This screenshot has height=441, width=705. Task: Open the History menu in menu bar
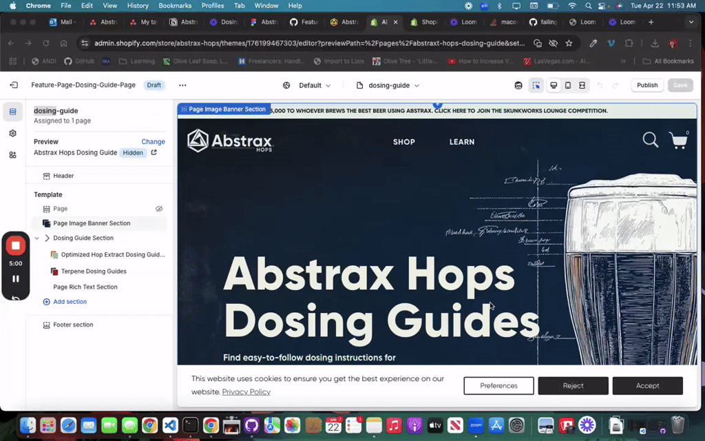pos(138,6)
